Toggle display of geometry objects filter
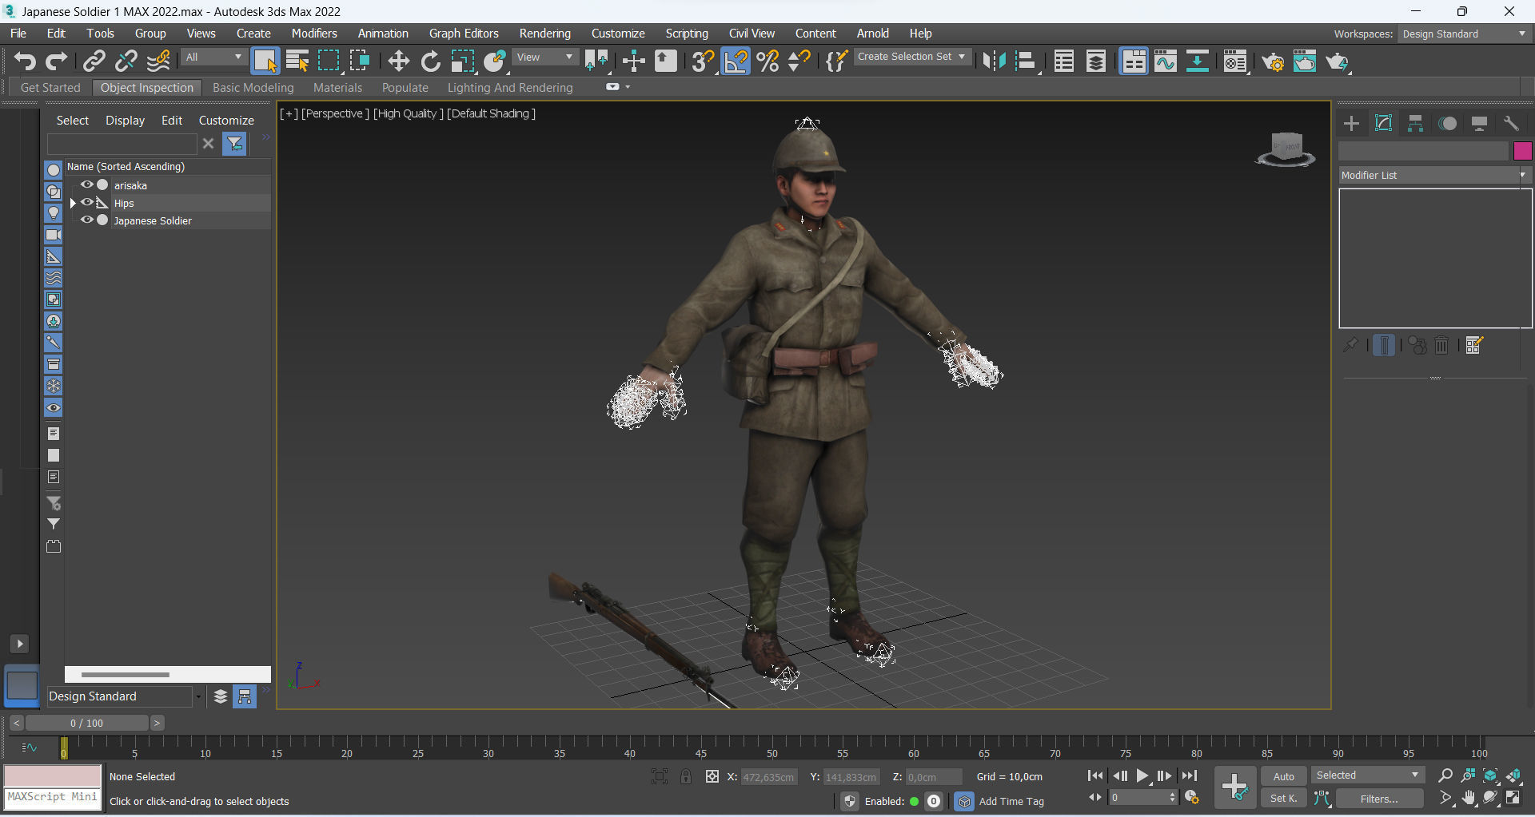The width and height of the screenshot is (1535, 817). coord(54,169)
